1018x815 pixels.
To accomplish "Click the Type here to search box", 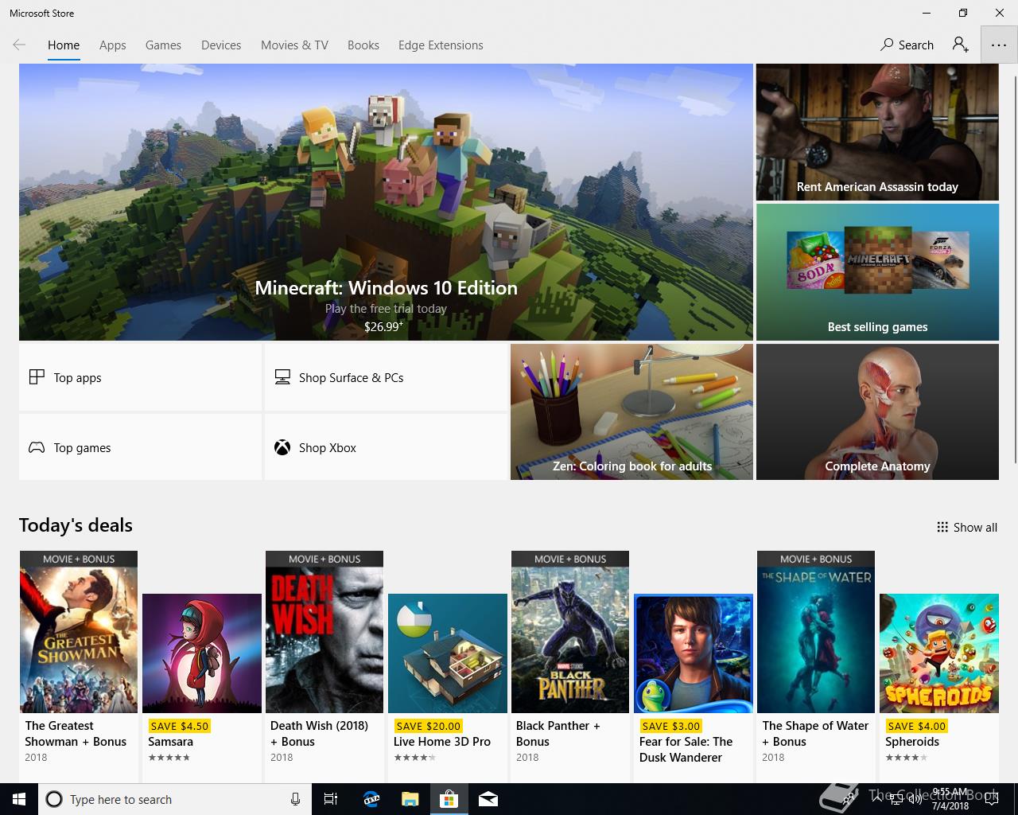I will tap(175, 799).
